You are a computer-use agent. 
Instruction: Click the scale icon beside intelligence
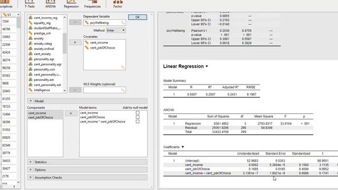(x=31, y=90)
